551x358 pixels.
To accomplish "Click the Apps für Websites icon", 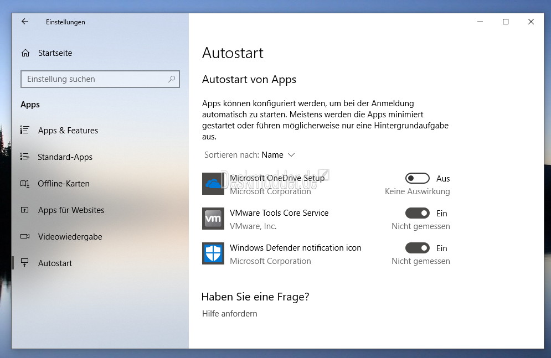I will [24, 210].
